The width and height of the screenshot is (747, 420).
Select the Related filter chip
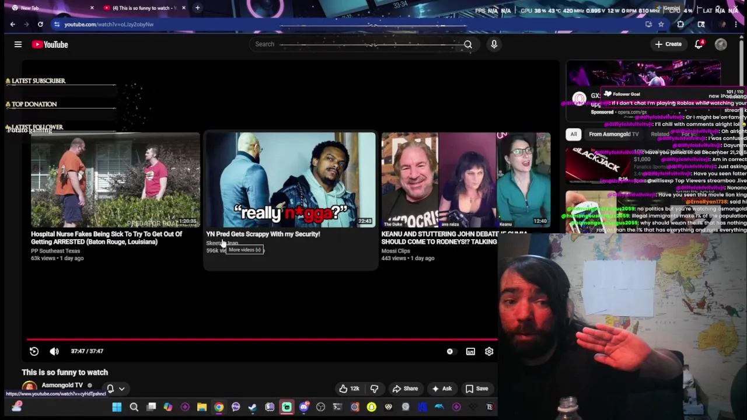(x=660, y=134)
